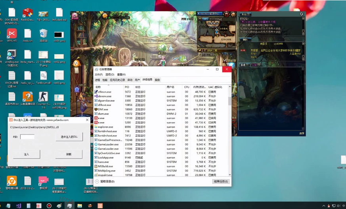Viewport: 346px width, 209px height.
Task: Launch the Counter-Strike 1.6 desktop shortcut
Action: pos(43,98)
